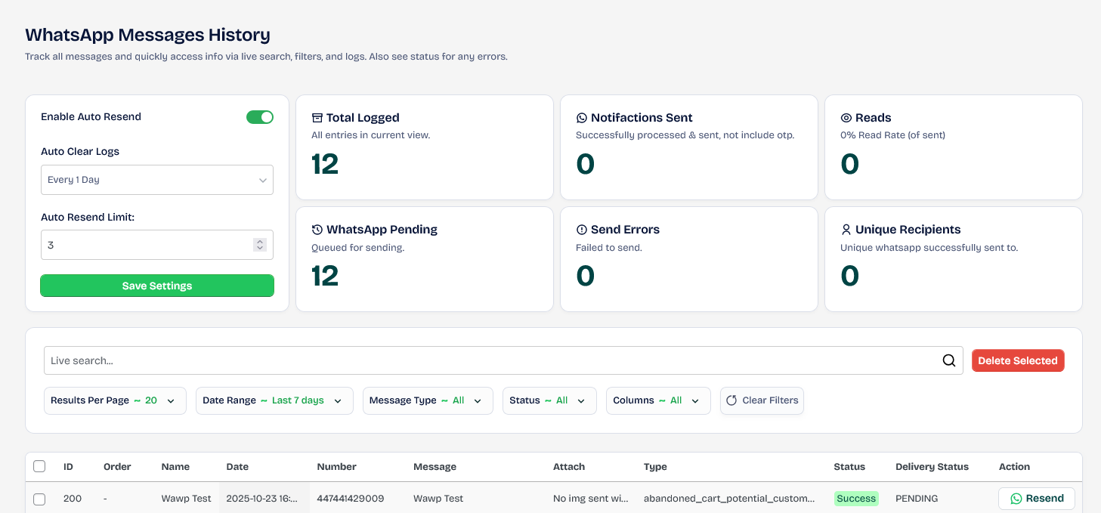Click the Unique Recipients person icon
Screen dimensions: 1101x513
point(846,230)
